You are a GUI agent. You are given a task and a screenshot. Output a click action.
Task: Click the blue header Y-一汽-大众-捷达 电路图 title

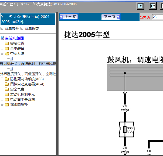click(x=28, y=19)
